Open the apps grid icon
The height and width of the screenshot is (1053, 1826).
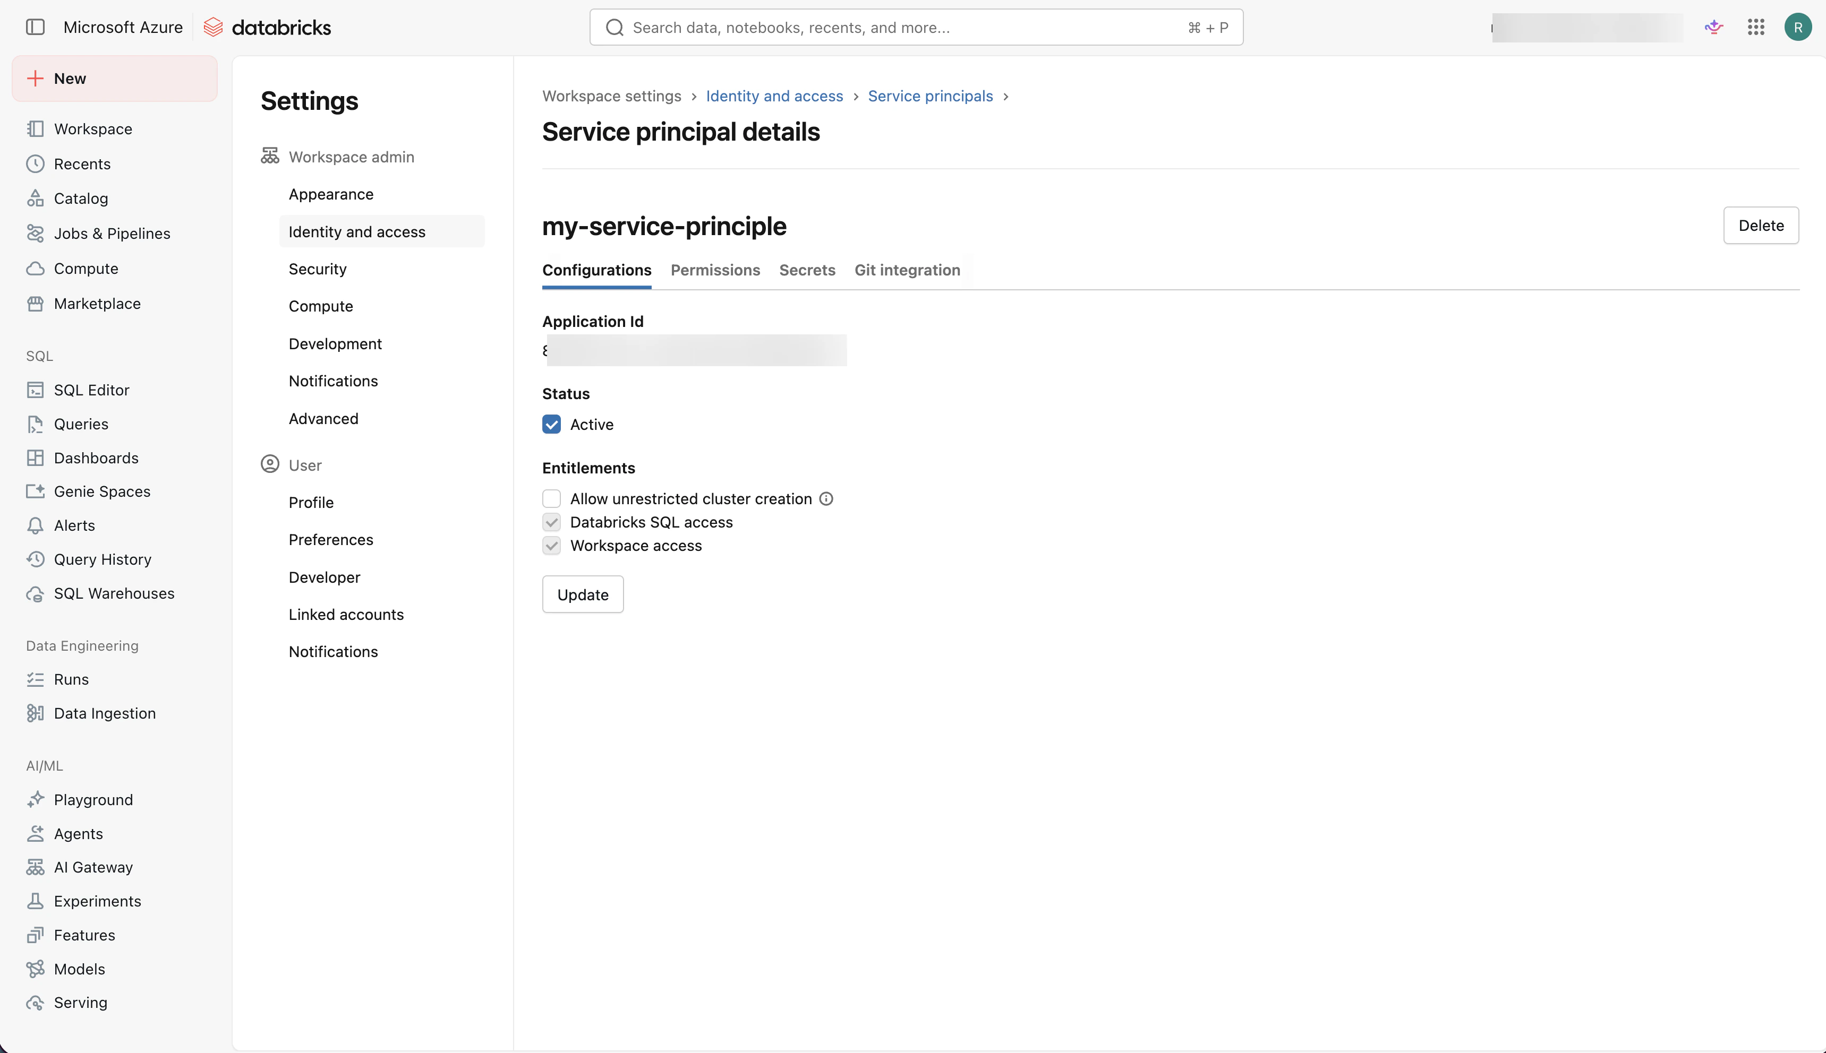[x=1756, y=28]
